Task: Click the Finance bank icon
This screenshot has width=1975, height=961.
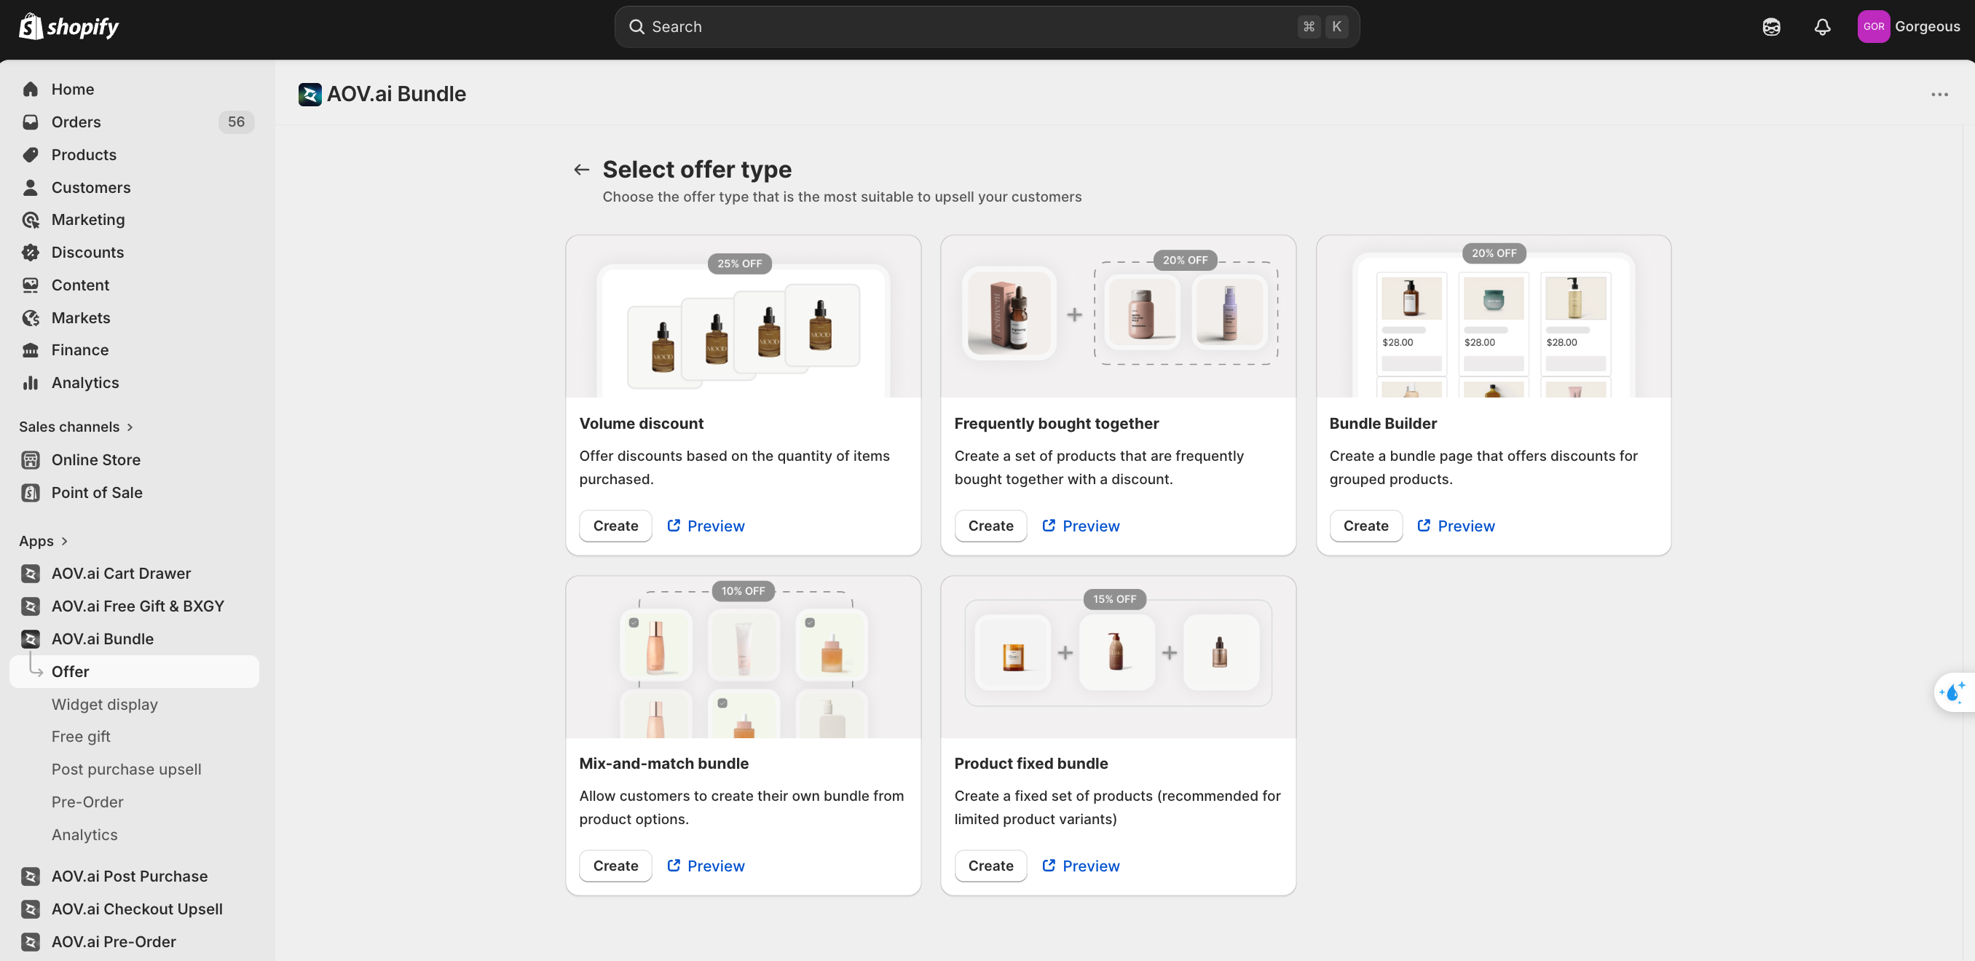Action: point(31,350)
